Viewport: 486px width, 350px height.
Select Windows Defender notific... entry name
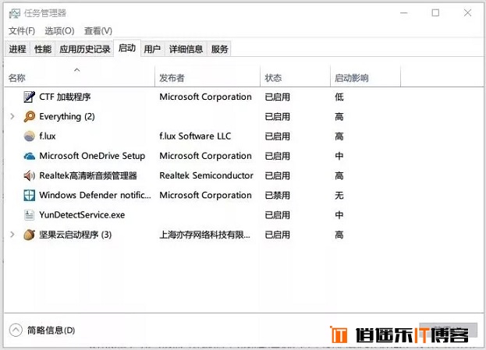[95, 195]
